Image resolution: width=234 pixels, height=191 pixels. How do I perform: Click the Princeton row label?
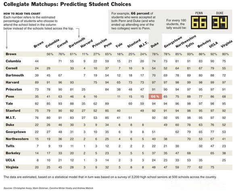pyautogui.click(x=14, y=89)
